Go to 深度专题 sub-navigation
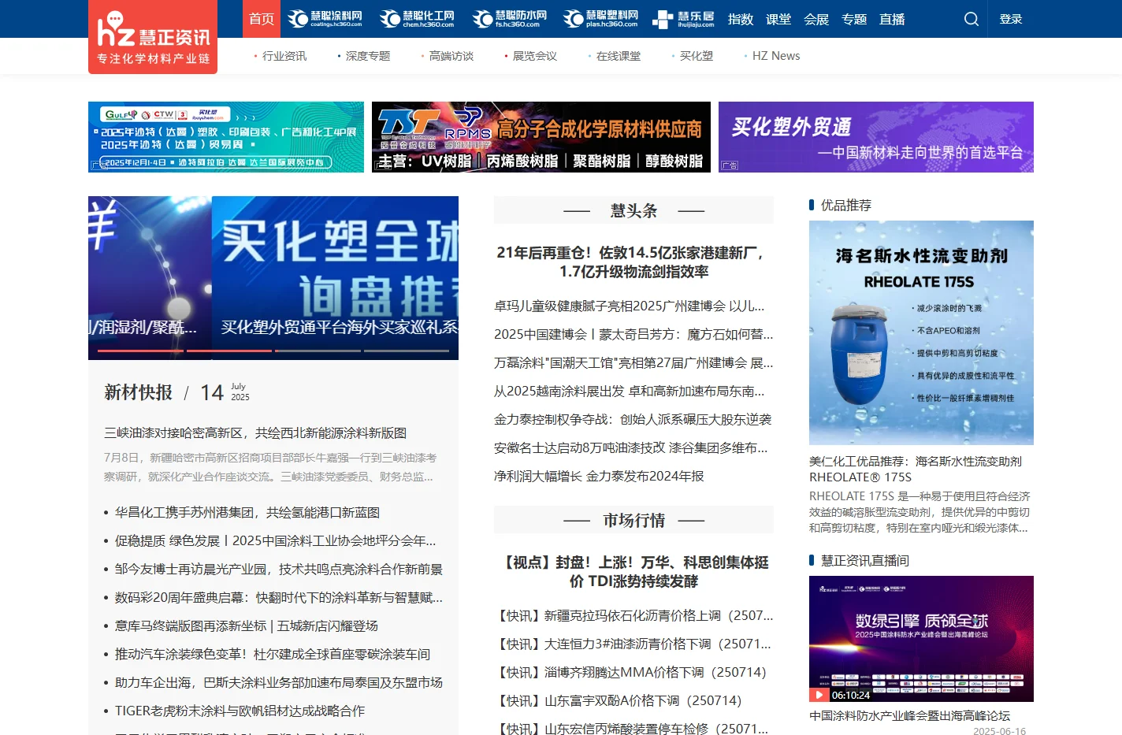The image size is (1122, 735). pyautogui.click(x=368, y=56)
